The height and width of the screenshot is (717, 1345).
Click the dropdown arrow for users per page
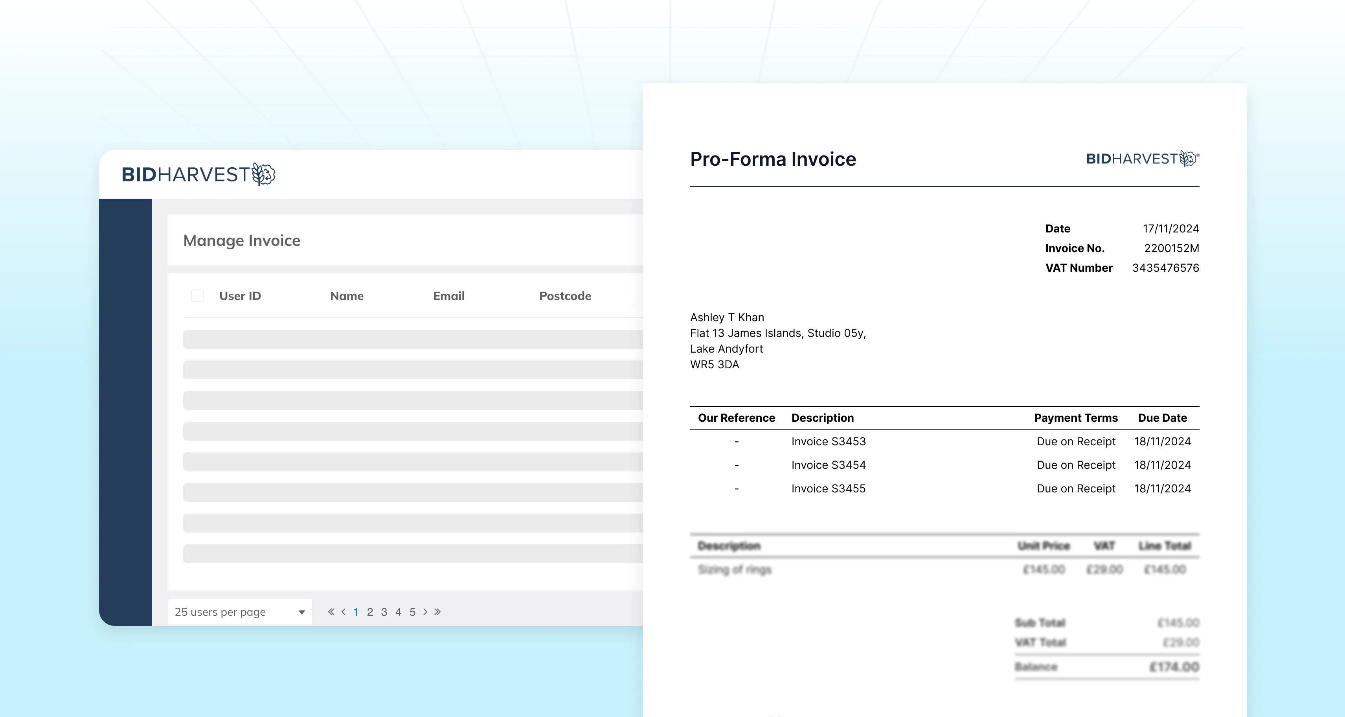pyautogui.click(x=301, y=612)
